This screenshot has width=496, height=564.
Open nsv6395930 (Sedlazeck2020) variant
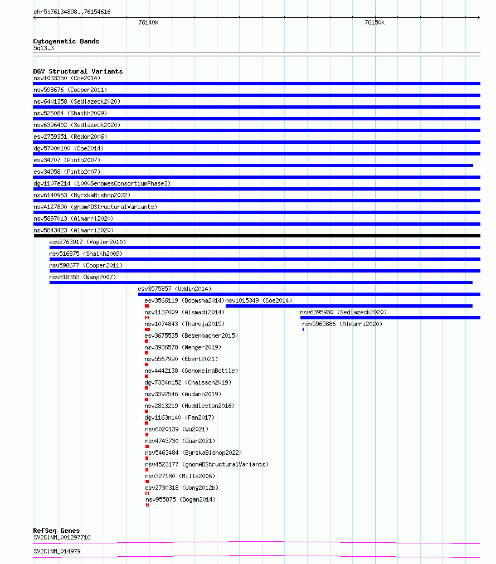tap(343, 312)
